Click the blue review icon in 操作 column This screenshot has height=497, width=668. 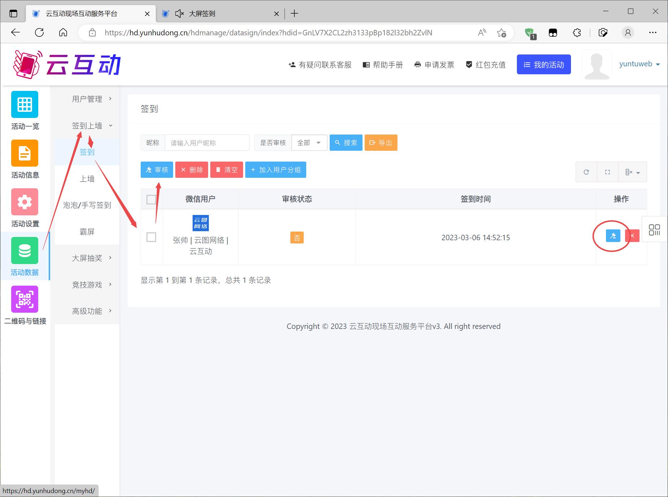(613, 236)
